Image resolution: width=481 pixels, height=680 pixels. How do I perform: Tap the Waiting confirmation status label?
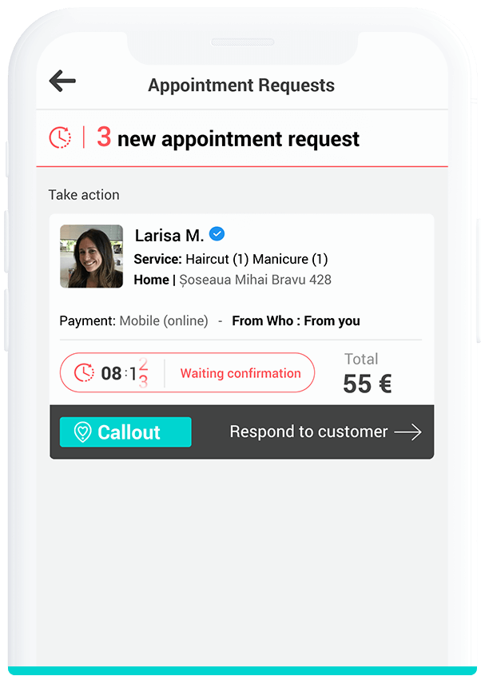click(x=240, y=373)
